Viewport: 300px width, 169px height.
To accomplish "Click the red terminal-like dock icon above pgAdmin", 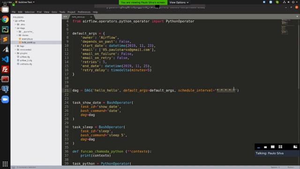I will tap(5, 79).
